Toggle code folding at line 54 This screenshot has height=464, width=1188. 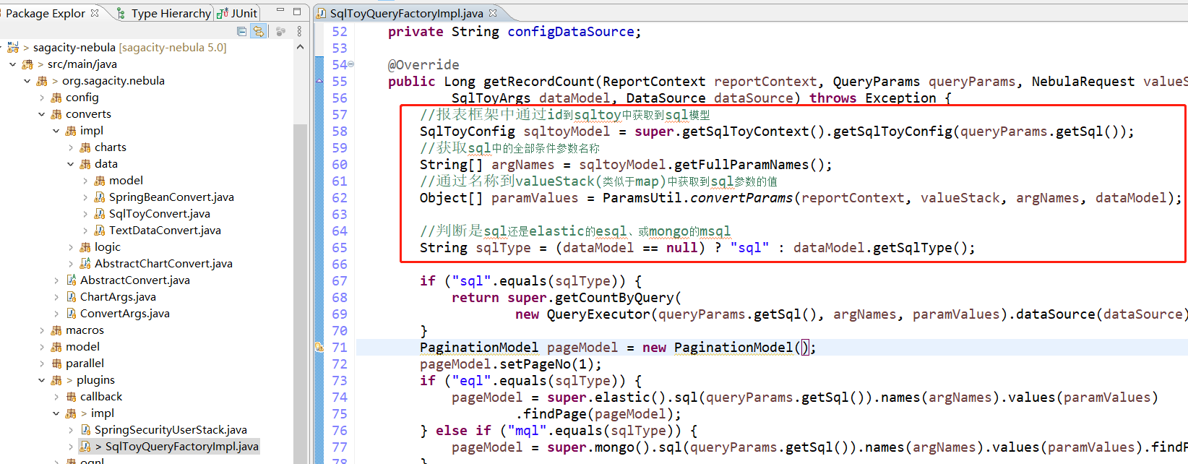[351, 64]
